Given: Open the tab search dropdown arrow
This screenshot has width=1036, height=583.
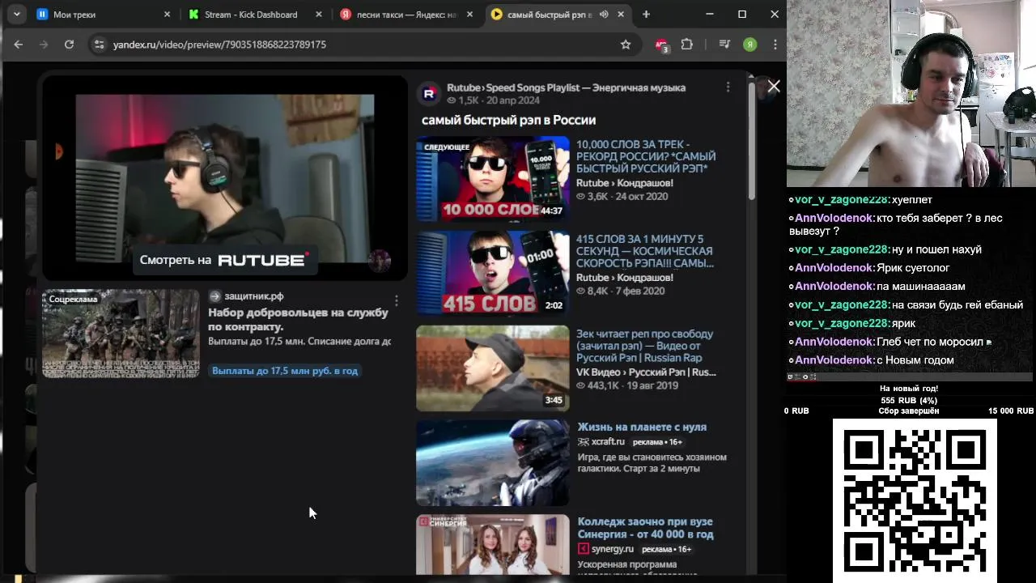Looking at the screenshot, I should click(x=16, y=14).
